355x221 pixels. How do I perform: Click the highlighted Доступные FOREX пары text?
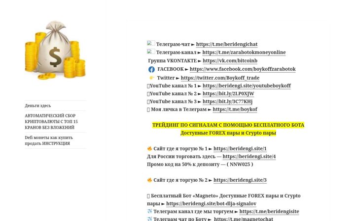pyautogui.click(x=228, y=133)
